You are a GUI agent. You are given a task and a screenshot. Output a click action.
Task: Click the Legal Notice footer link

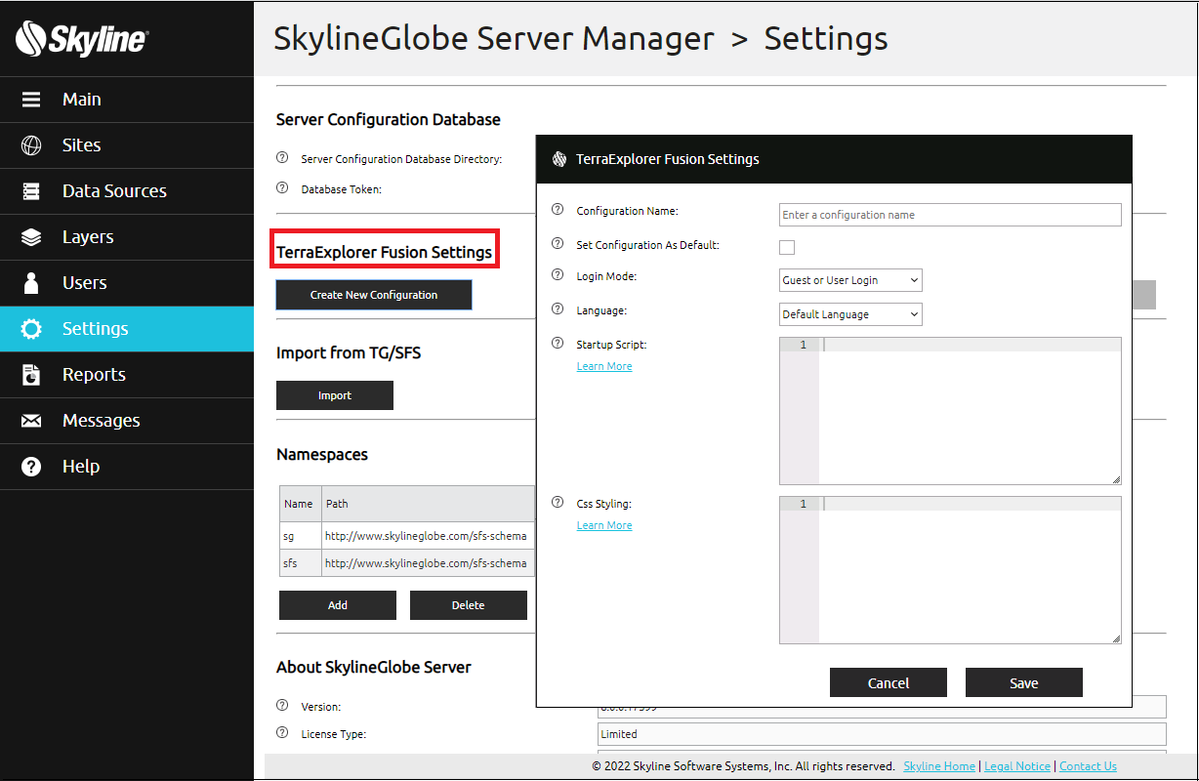click(1015, 765)
